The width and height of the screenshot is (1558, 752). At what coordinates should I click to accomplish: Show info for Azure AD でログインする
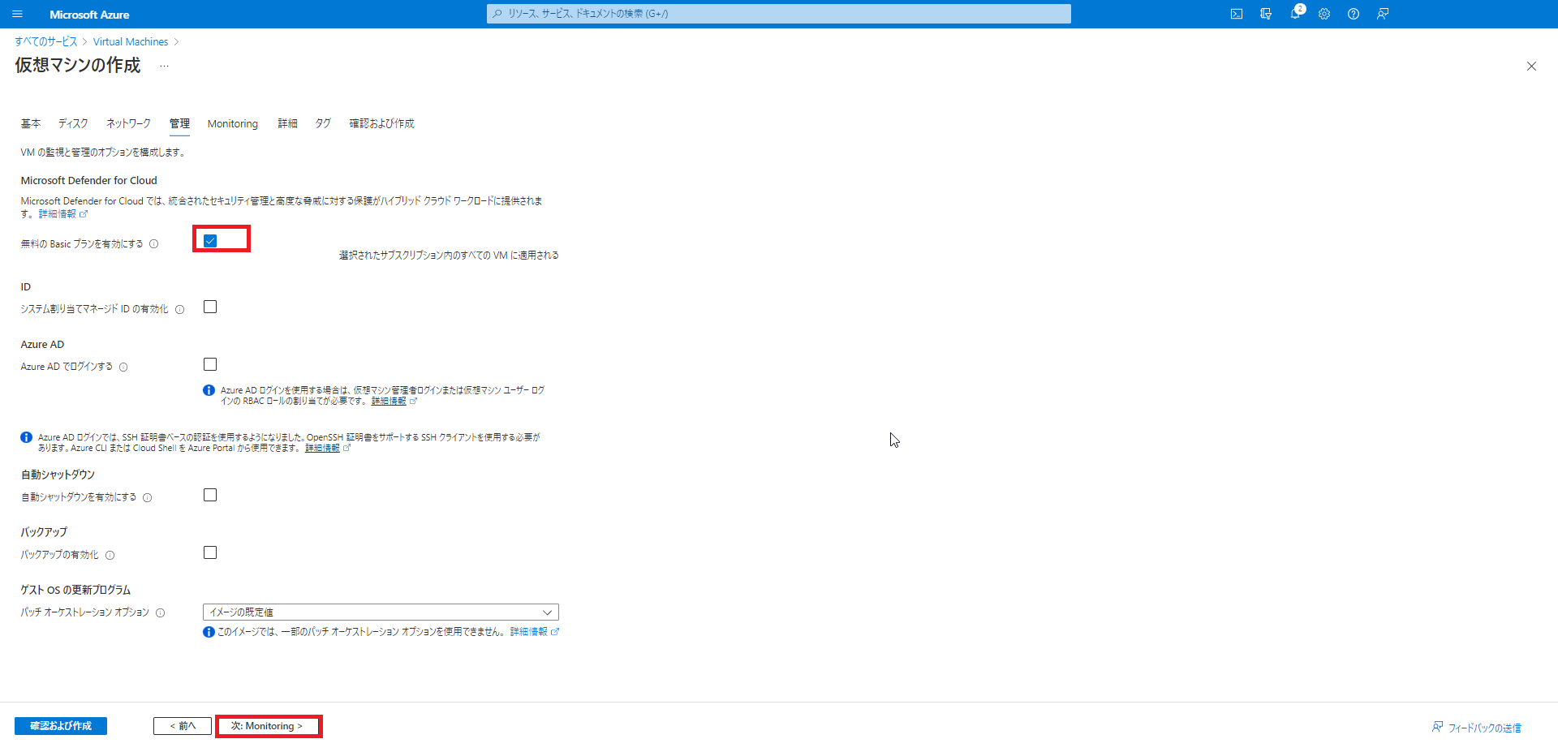click(x=123, y=367)
